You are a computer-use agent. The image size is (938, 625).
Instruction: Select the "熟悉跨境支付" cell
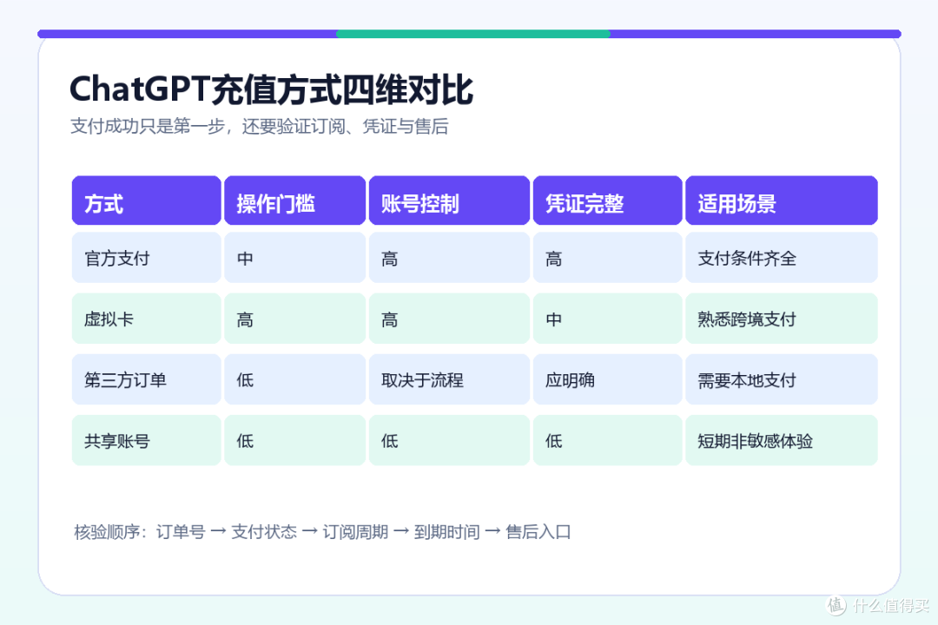click(x=782, y=319)
